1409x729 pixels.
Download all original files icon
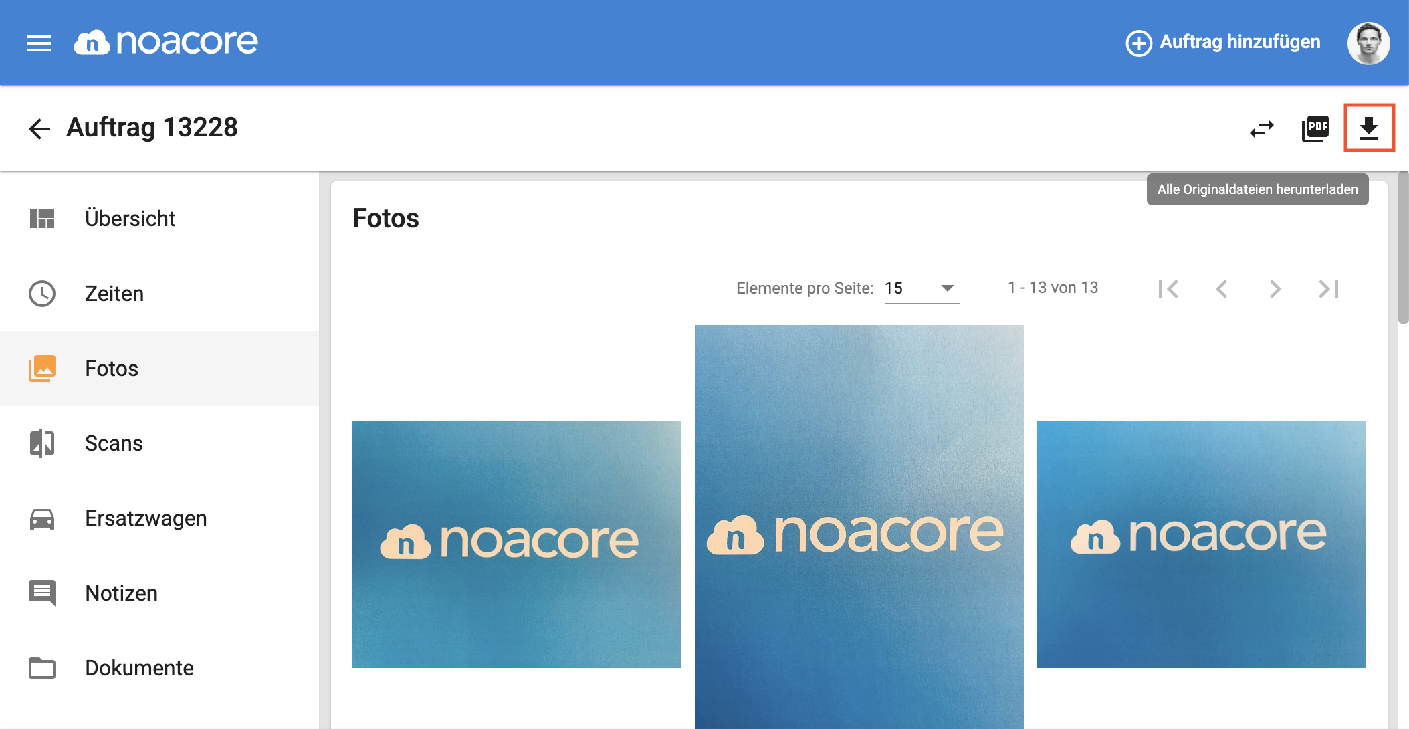click(1369, 128)
